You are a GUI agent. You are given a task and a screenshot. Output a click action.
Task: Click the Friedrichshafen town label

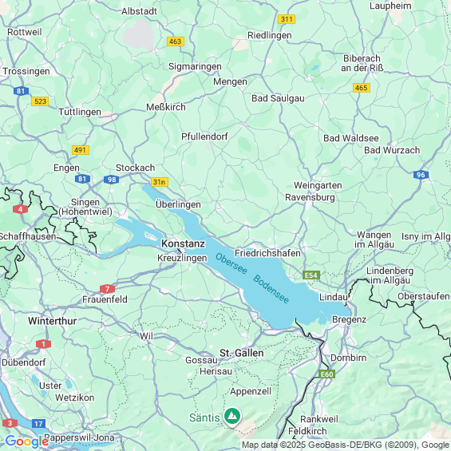(x=267, y=253)
